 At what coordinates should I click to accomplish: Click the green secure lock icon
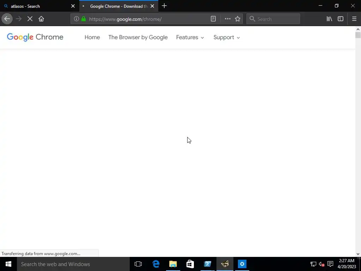point(84,19)
